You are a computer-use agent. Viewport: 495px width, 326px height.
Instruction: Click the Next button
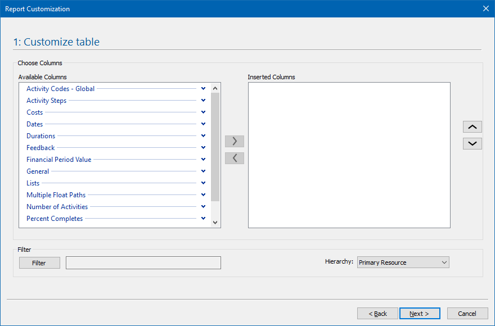(420, 314)
